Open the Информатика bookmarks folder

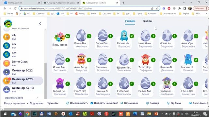[168, 14]
